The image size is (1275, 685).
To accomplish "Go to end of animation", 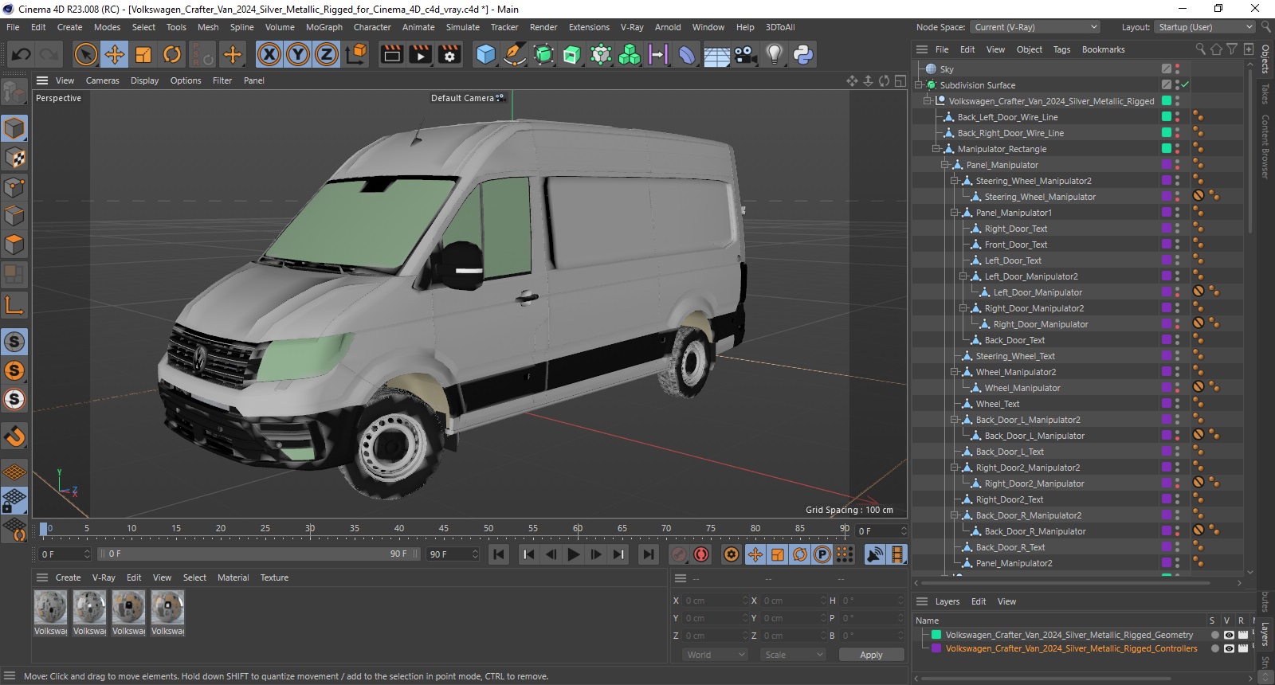I will tap(649, 554).
